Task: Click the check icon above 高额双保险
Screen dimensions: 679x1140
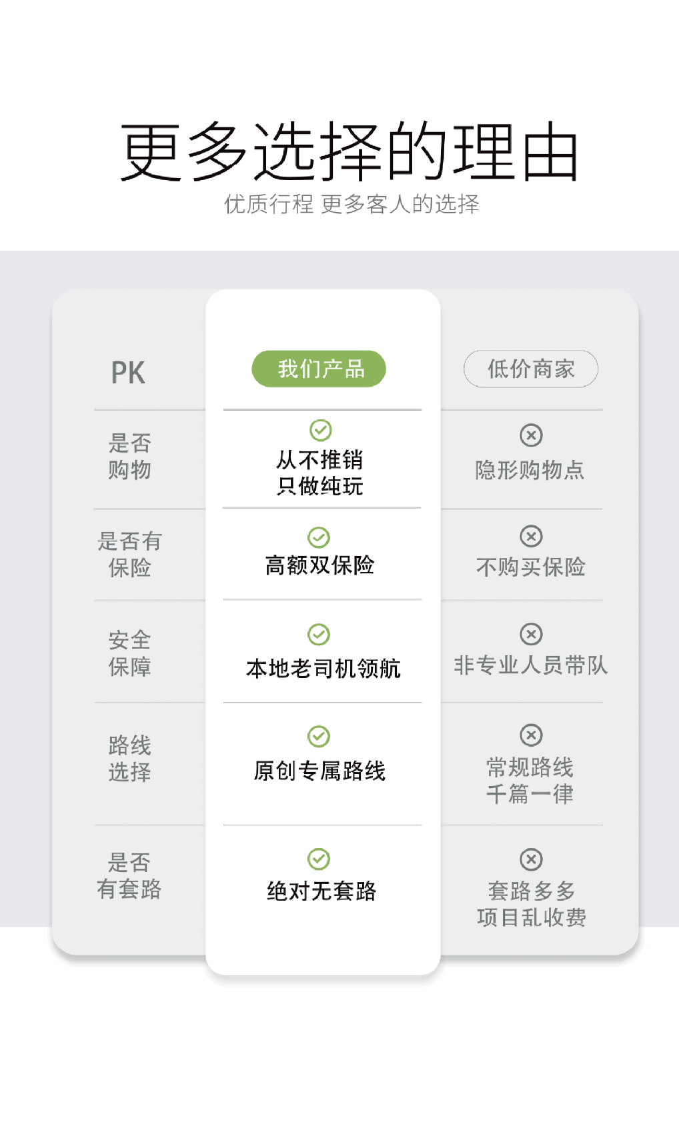Action: click(319, 537)
